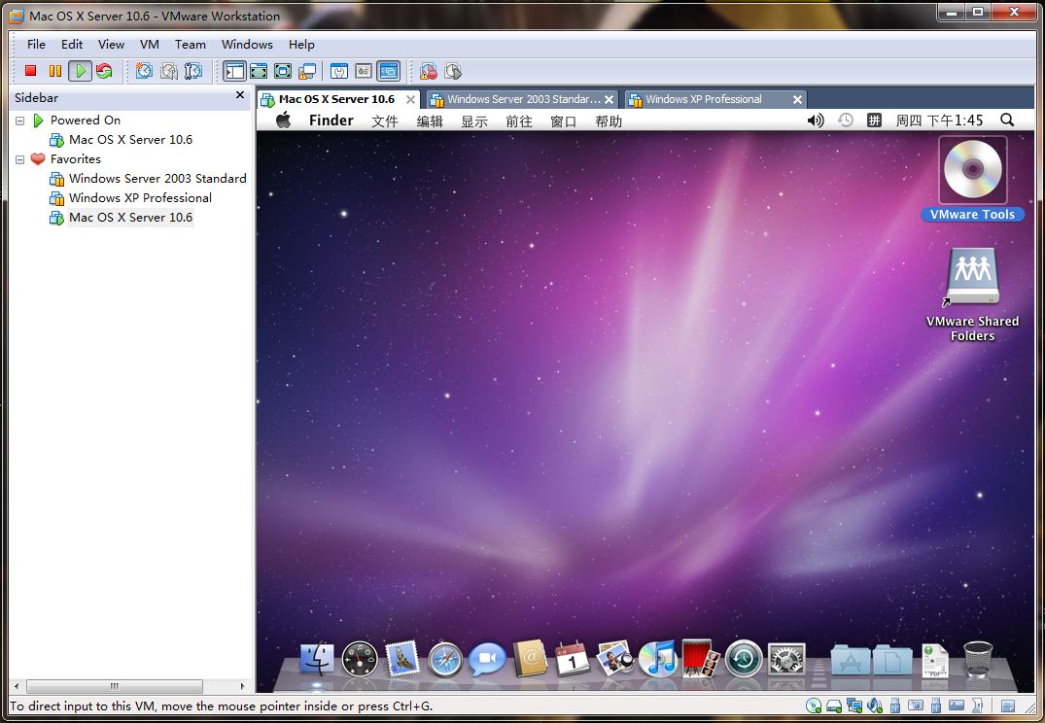Open Finder from the Dock
The width and height of the screenshot is (1045, 723).
[x=317, y=660]
